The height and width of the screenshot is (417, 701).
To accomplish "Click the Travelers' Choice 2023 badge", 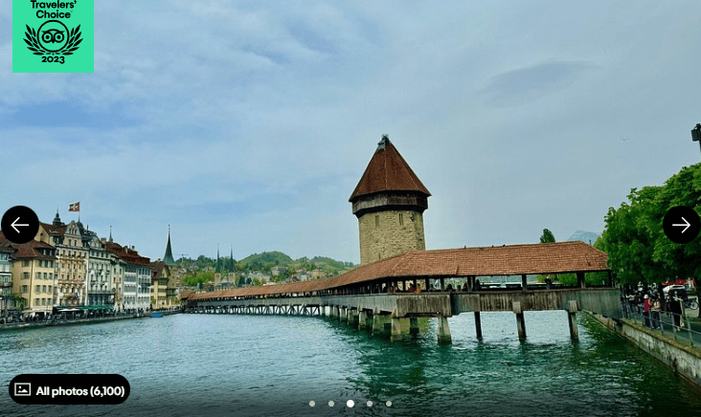I will [x=53, y=34].
